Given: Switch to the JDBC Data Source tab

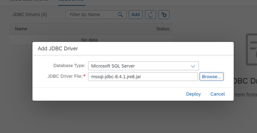Looking at the screenshot, I should (x=29, y=1).
